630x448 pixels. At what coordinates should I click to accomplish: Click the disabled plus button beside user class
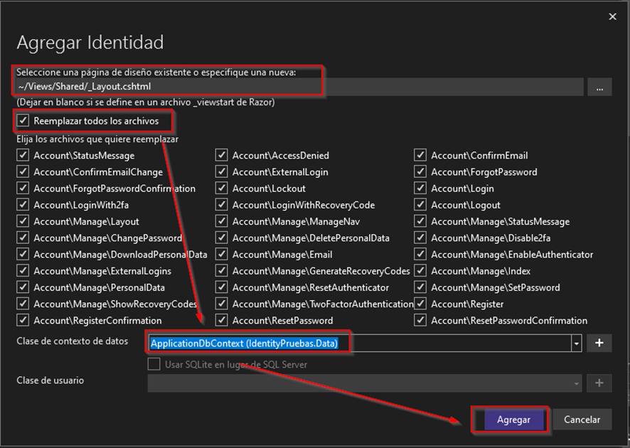click(599, 383)
